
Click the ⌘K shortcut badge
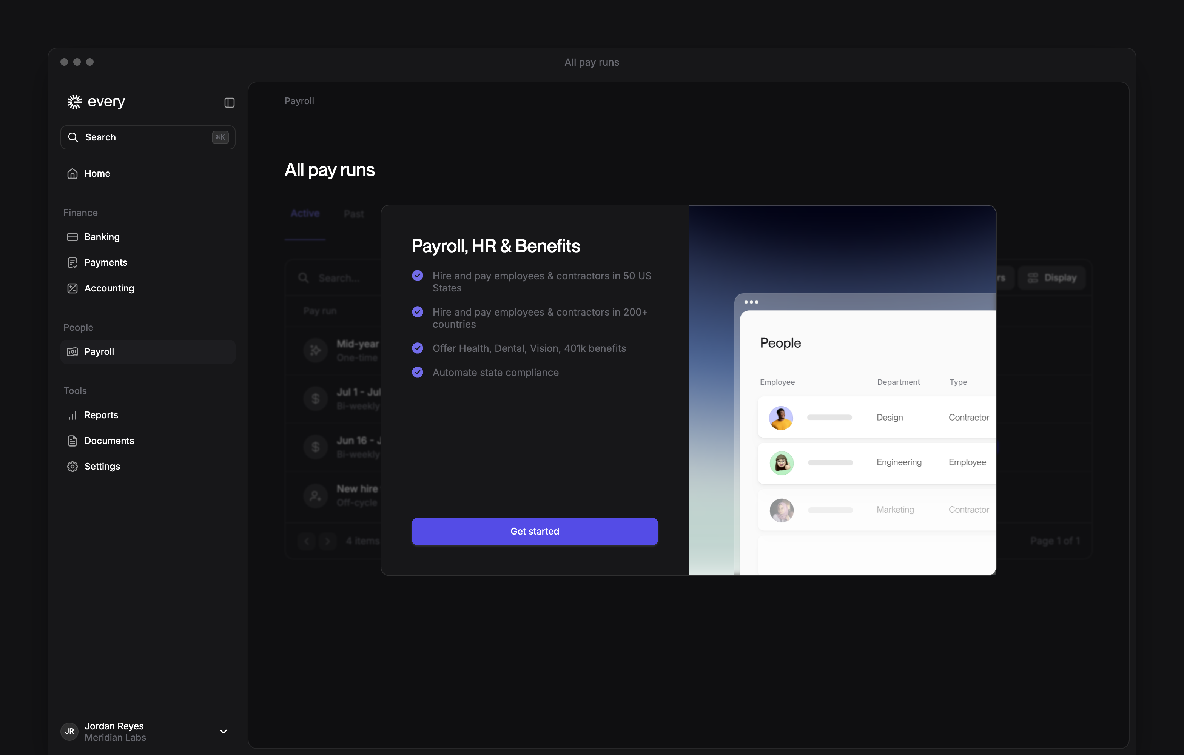click(220, 137)
